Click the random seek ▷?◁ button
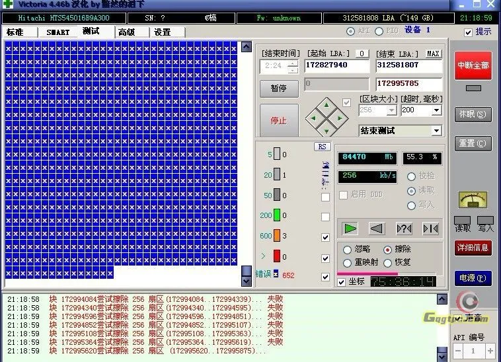 [404, 229]
